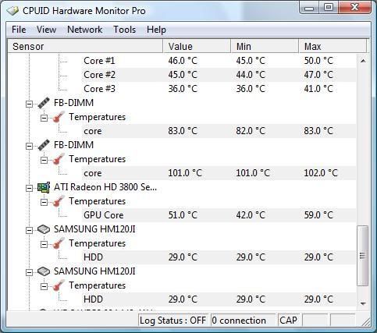
Task: Collapse the second SAMSUNG HM120JI node
Action: click(x=29, y=272)
